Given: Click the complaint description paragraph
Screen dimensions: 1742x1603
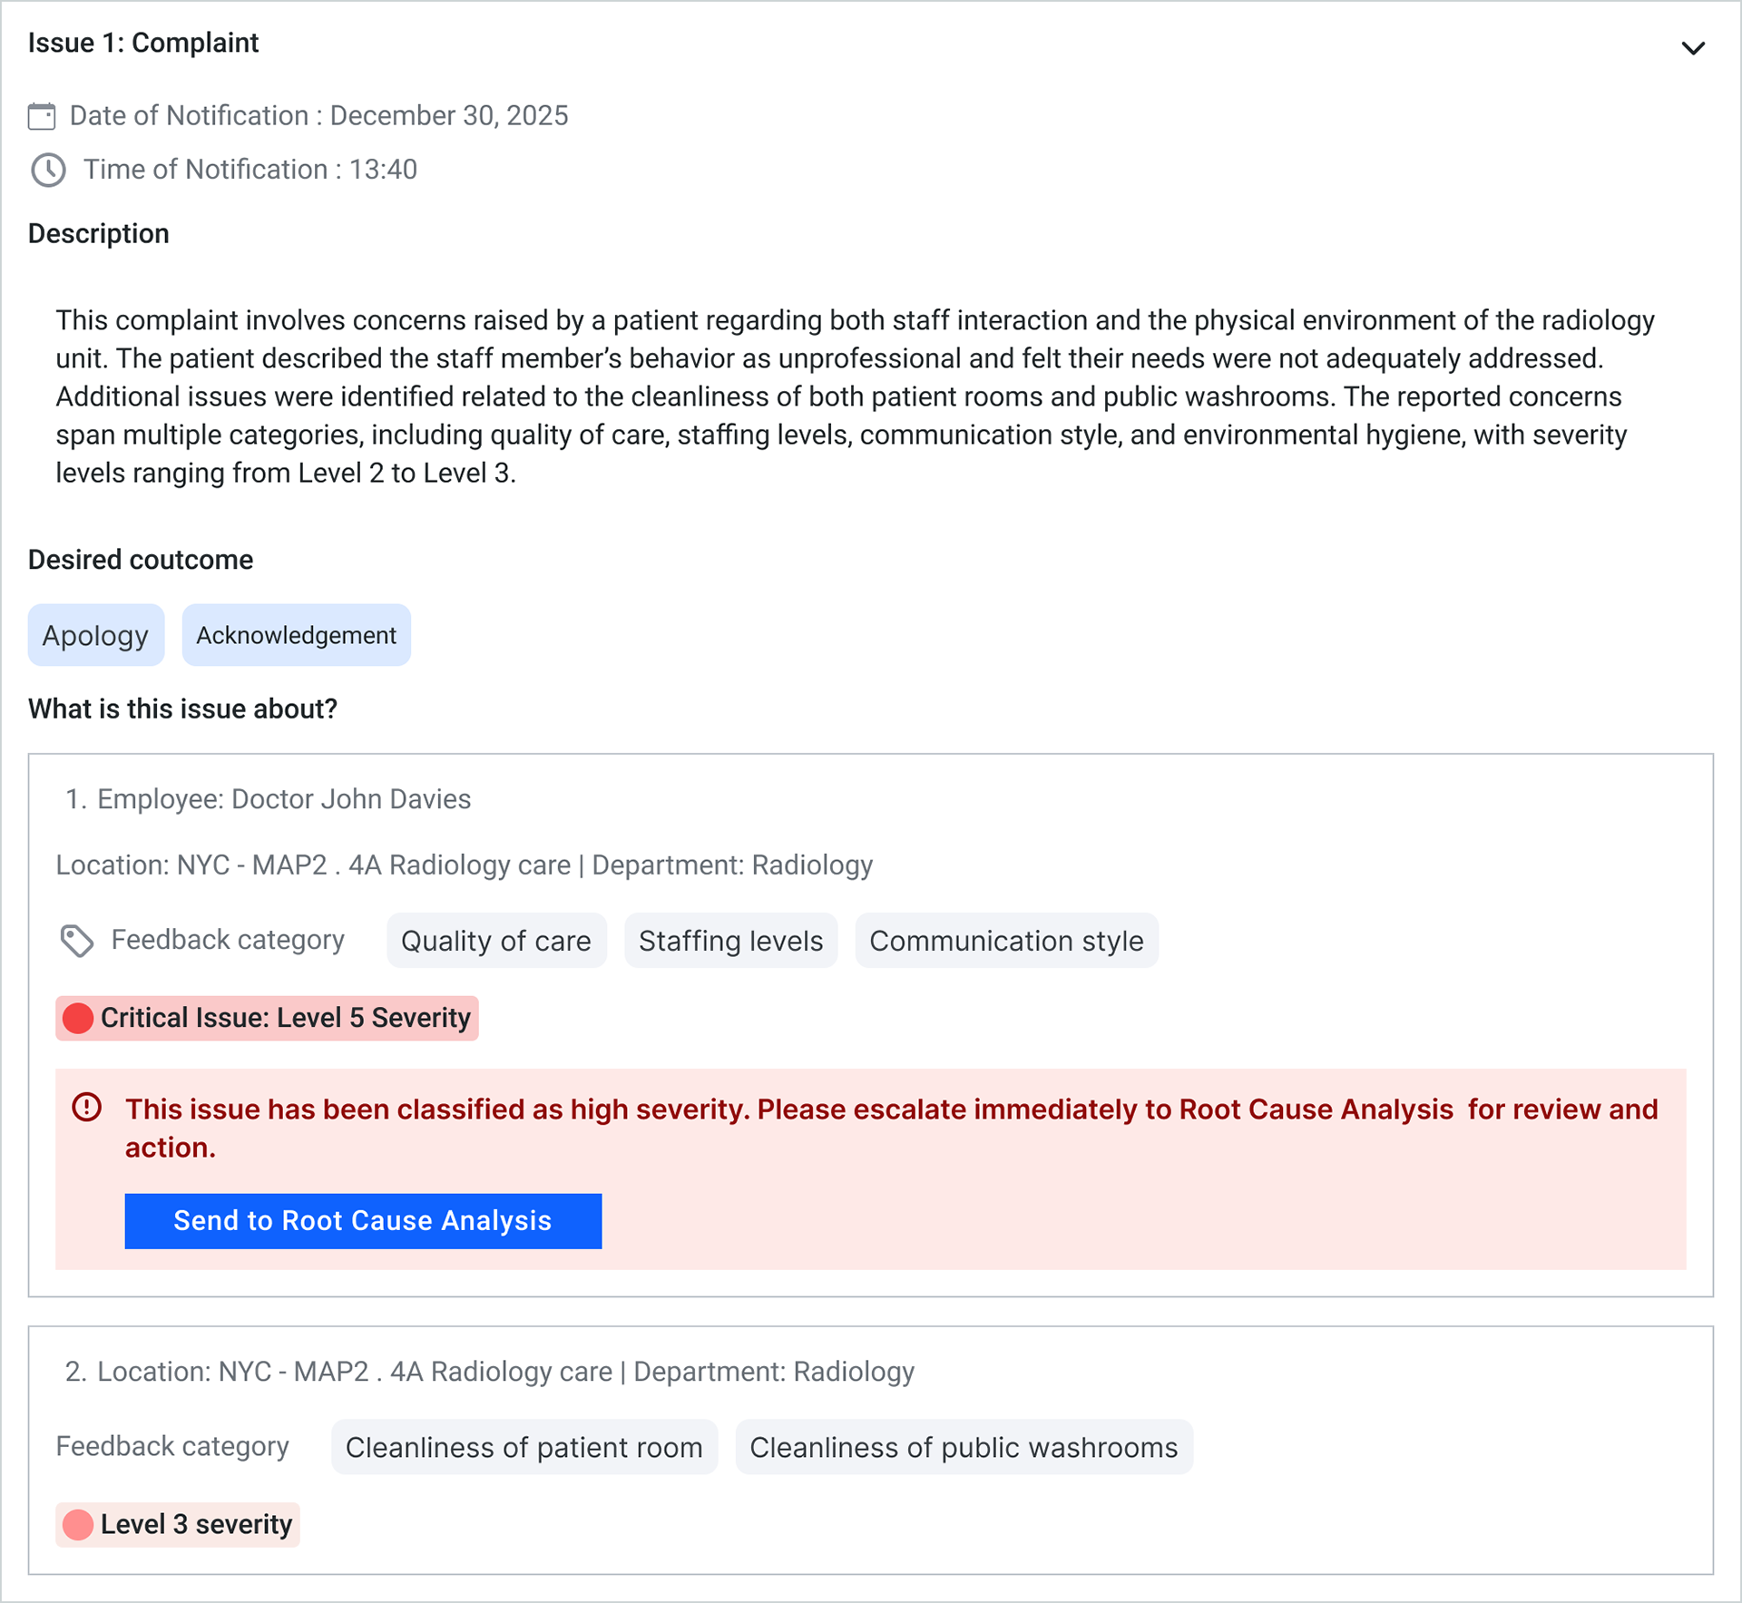Looking at the screenshot, I should coord(856,396).
